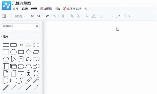This screenshot has height=94, width=157.
Task: Click the delete trash icon
Action: coord(63,16)
